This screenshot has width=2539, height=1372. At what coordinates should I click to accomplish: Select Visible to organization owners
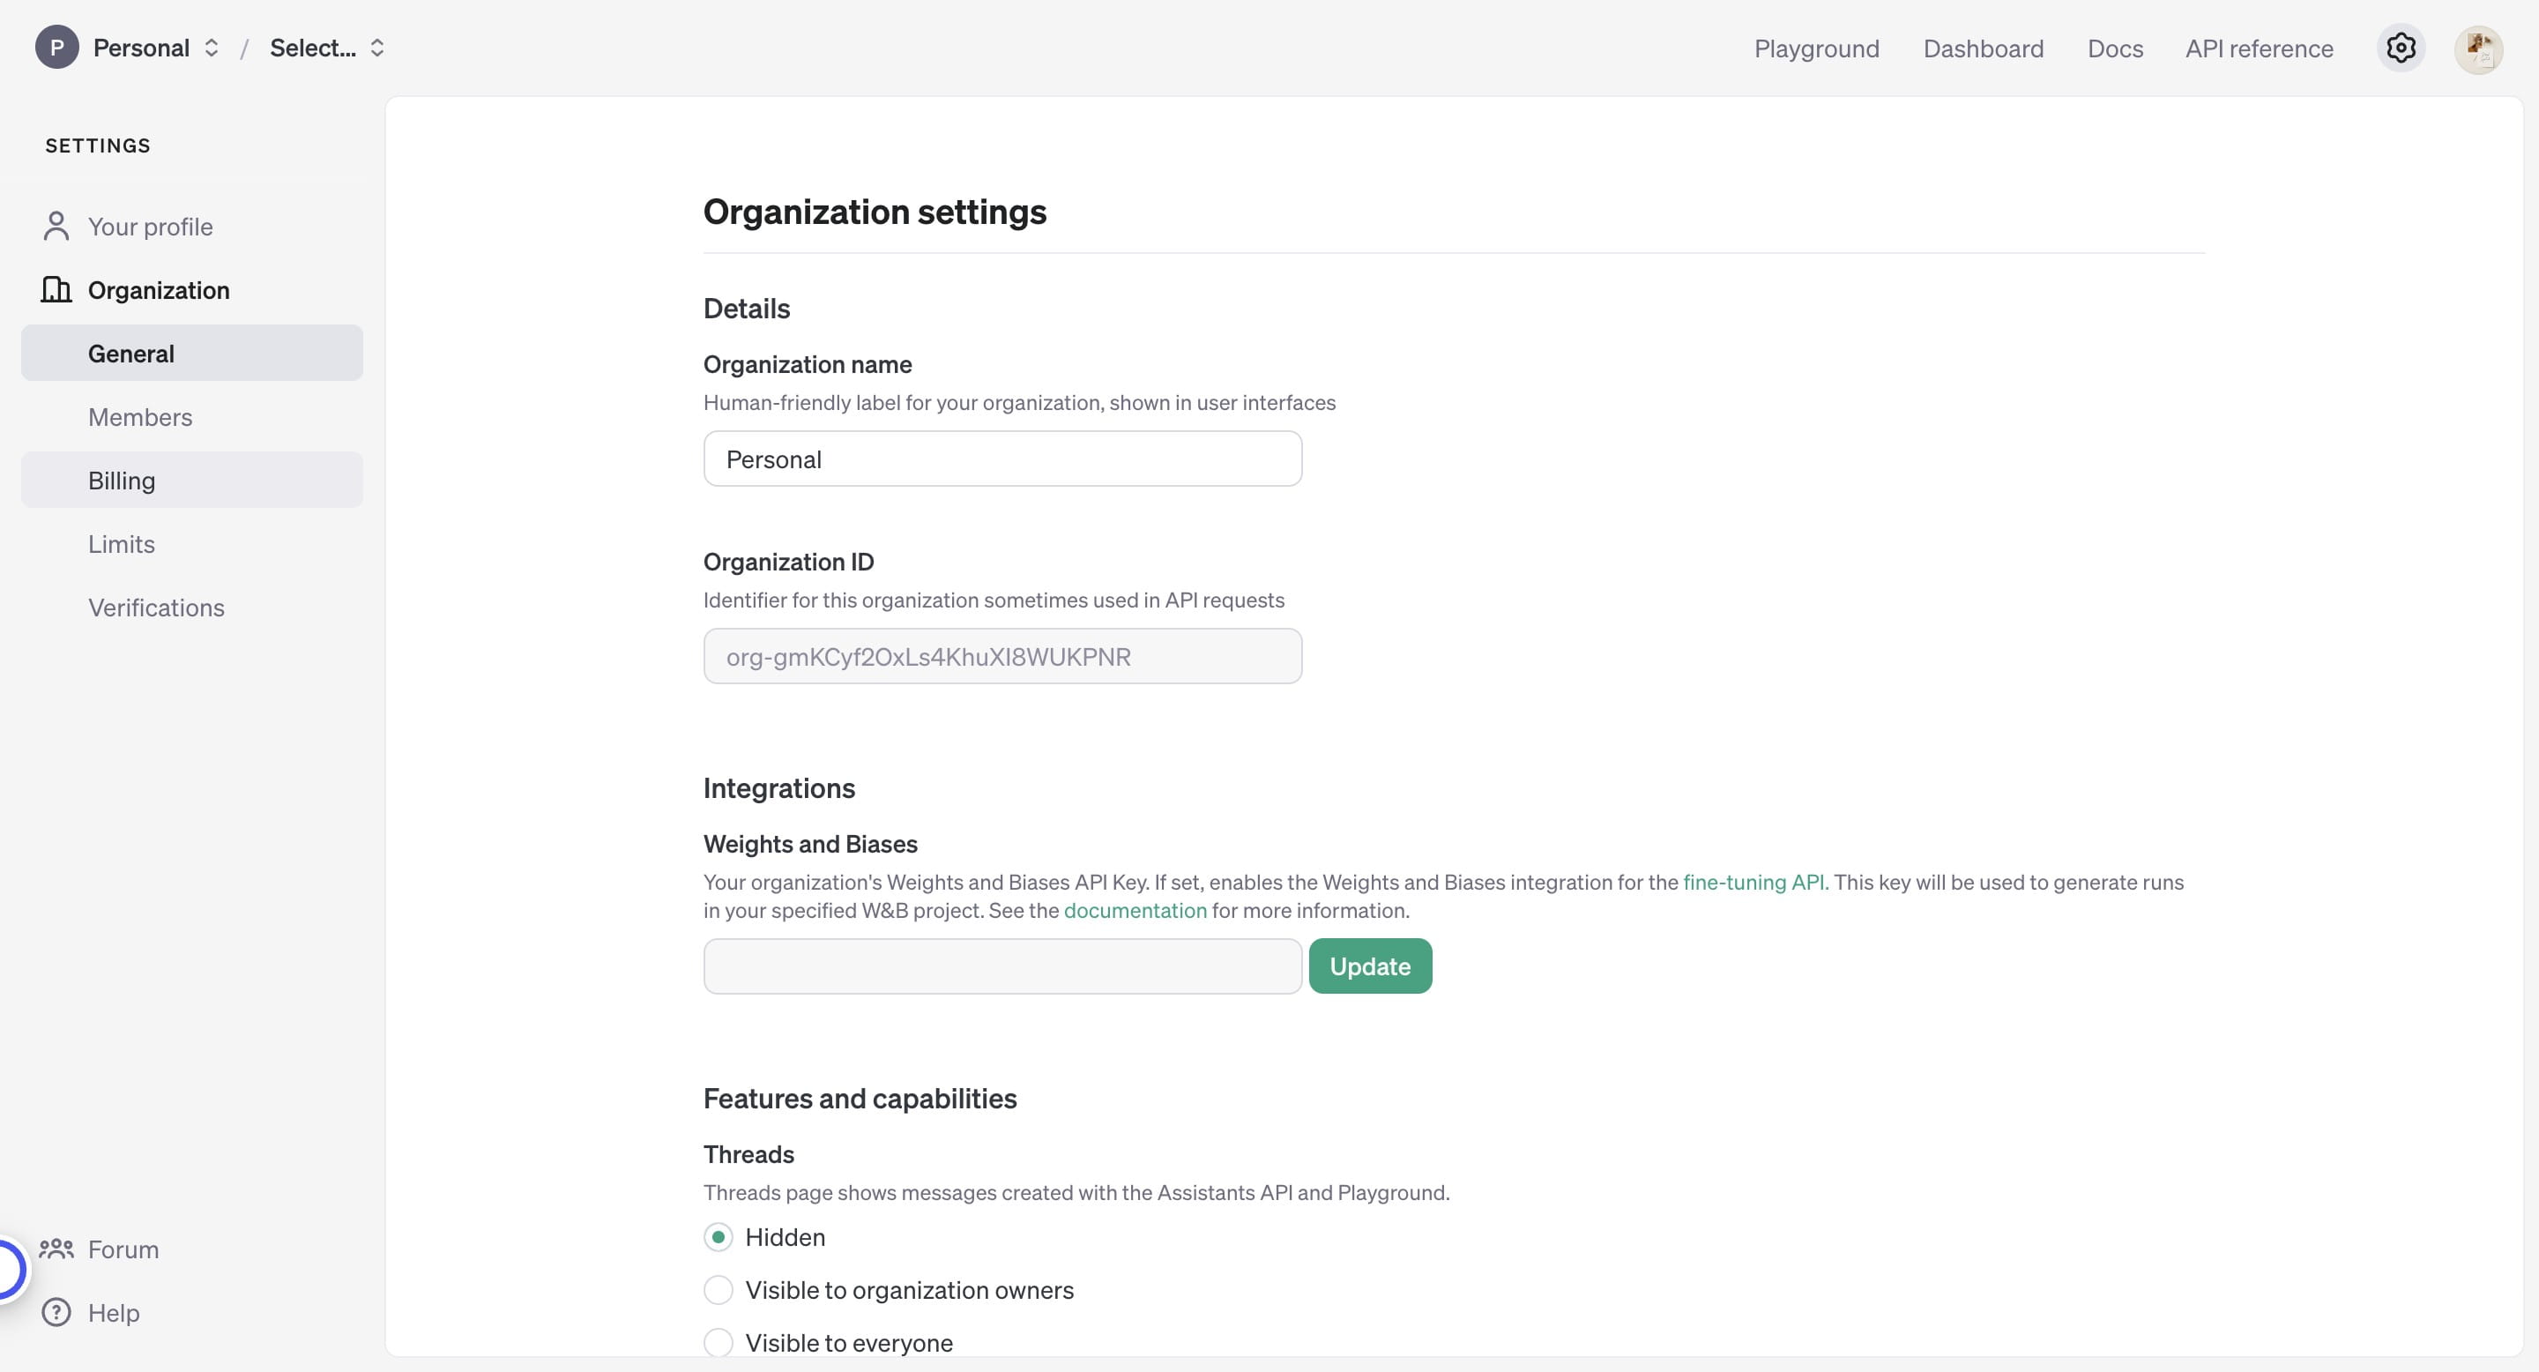click(x=718, y=1289)
